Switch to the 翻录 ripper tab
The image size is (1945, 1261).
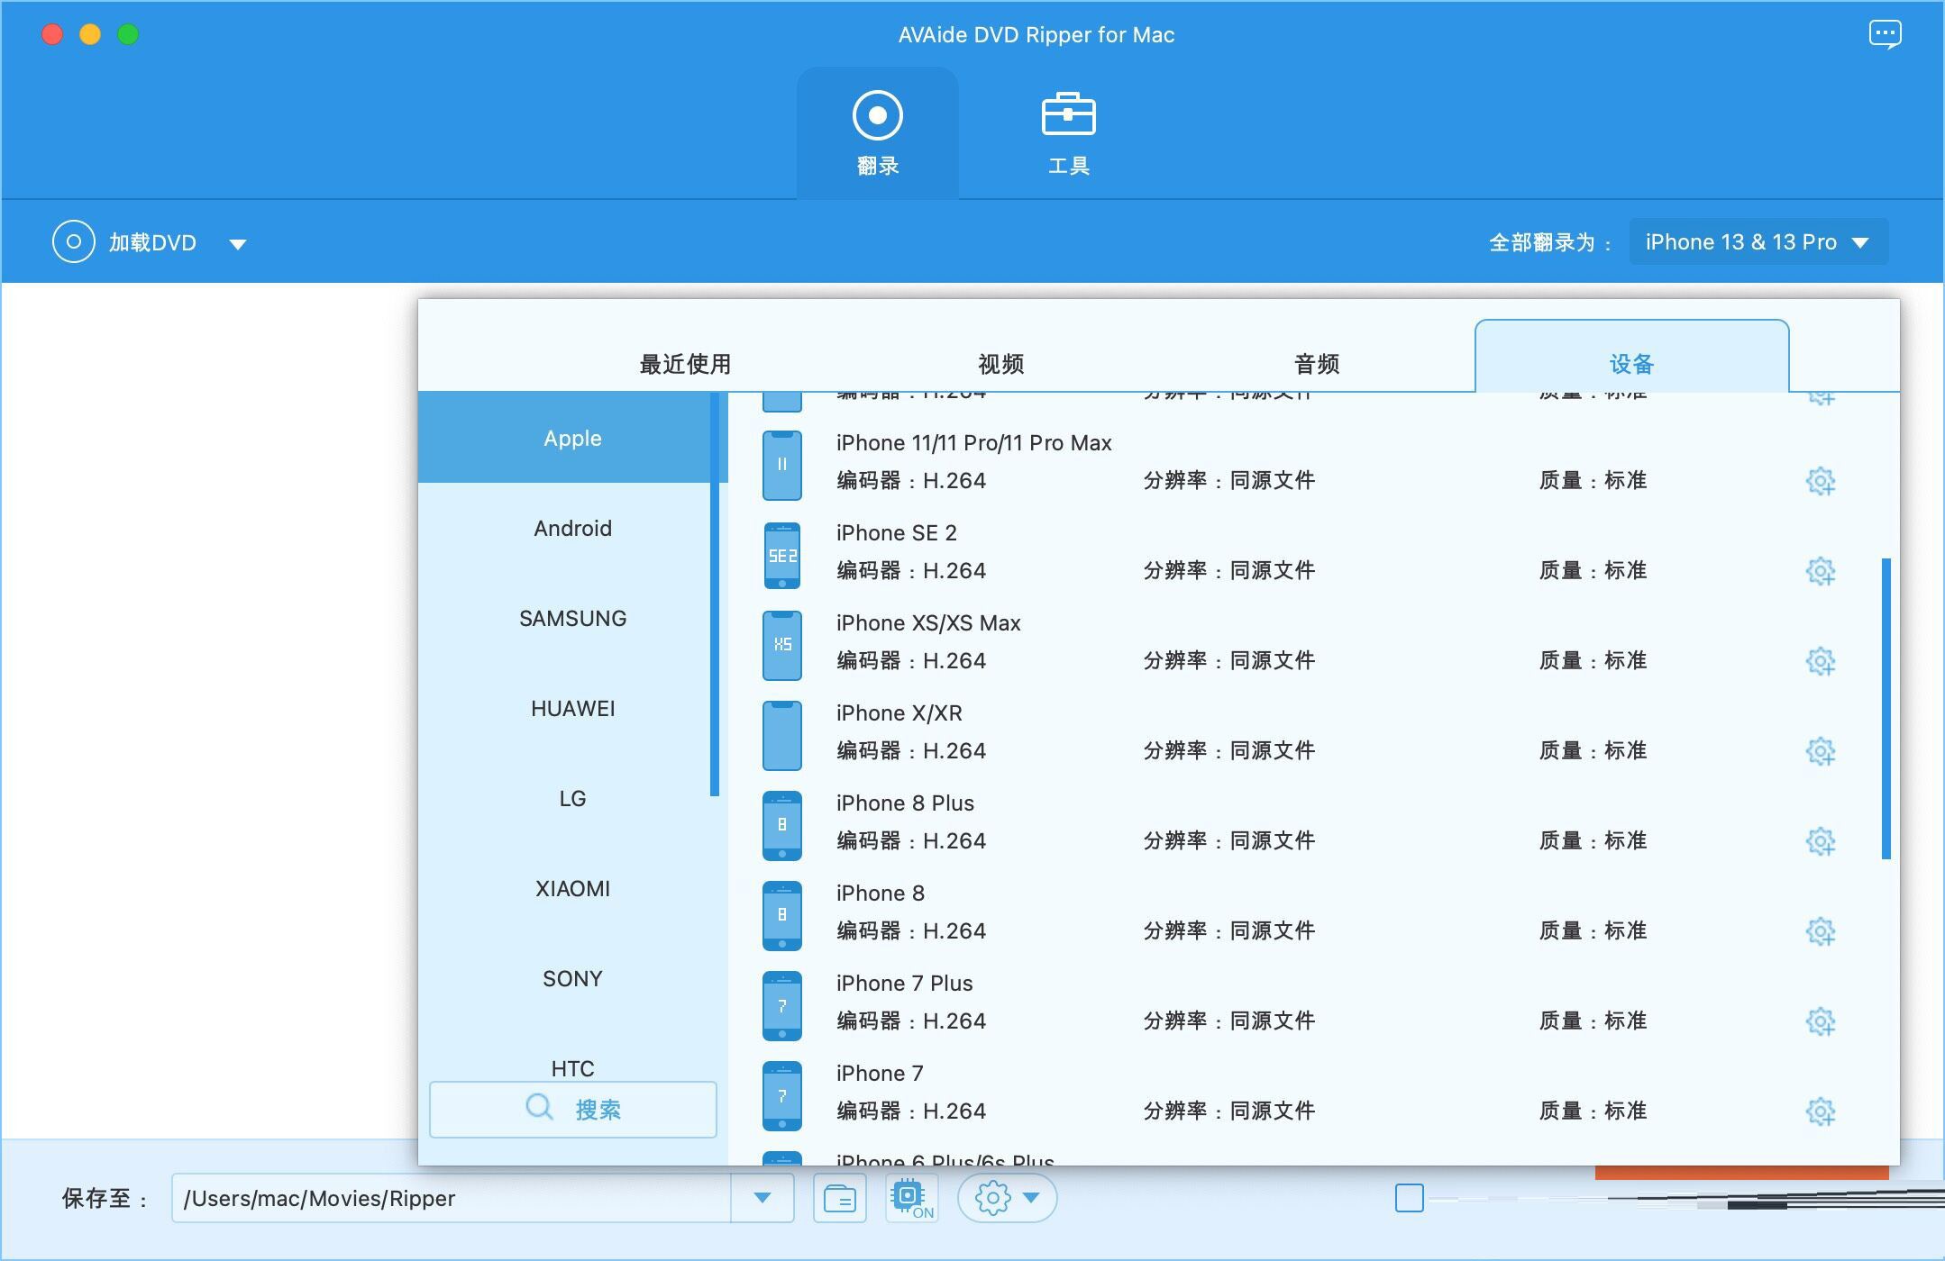click(878, 133)
